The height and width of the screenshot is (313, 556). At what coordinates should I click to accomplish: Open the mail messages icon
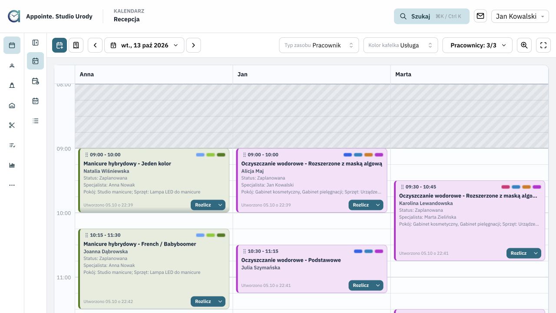tap(480, 16)
